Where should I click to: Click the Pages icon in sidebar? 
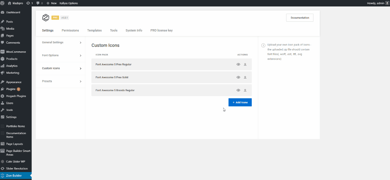tap(3, 35)
